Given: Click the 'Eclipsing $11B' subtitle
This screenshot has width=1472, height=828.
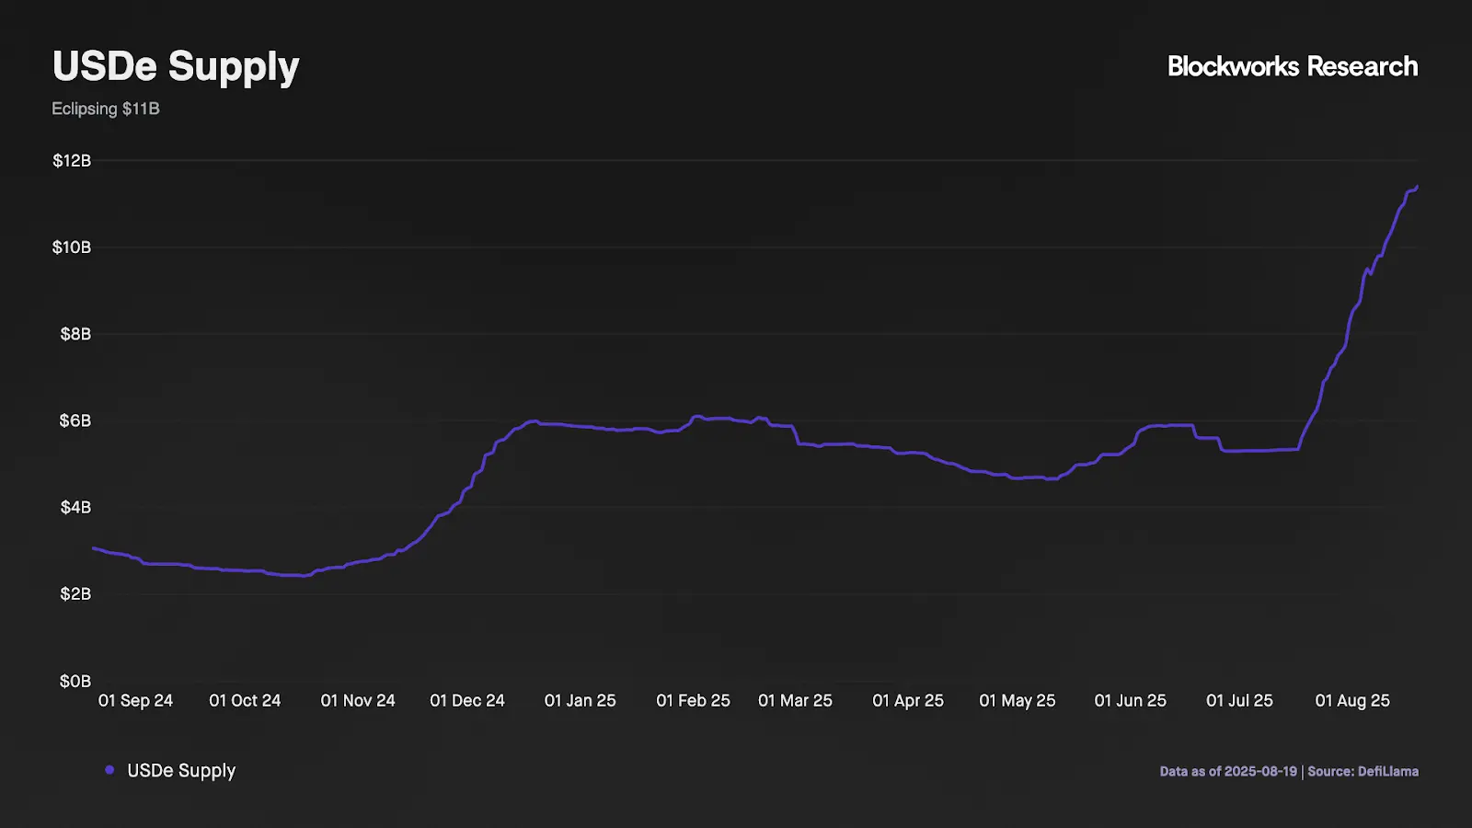Looking at the screenshot, I should [x=106, y=109].
